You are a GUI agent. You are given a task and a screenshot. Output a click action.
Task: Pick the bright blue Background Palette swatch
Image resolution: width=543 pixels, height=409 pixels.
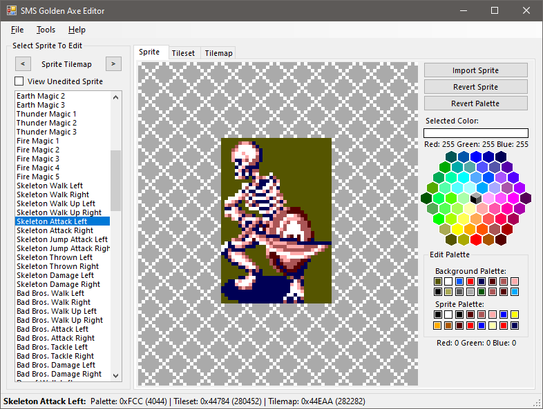click(459, 281)
